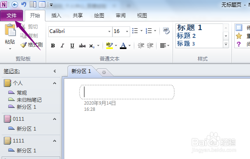This screenshot has height=159, width=250.
Task: Open the 粘贴 options dropdown arrow
Action: tap(10, 49)
